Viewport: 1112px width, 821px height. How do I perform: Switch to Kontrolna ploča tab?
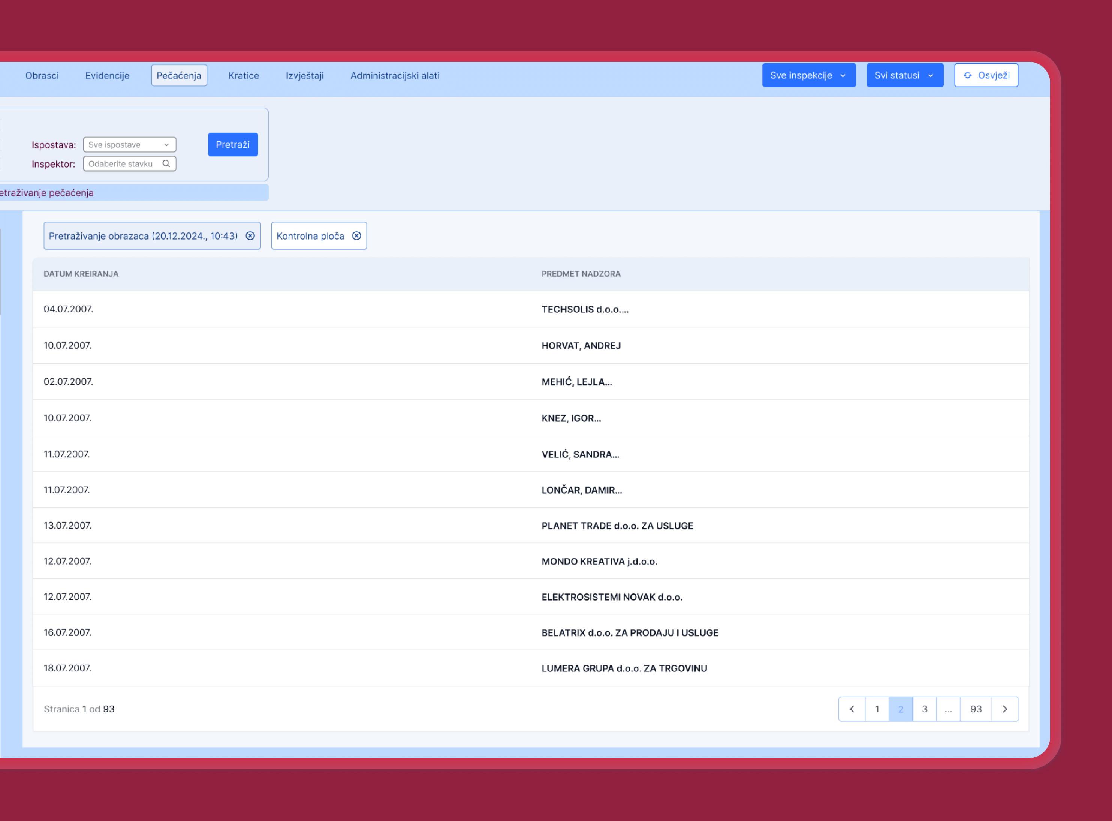click(x=311, y=236)
